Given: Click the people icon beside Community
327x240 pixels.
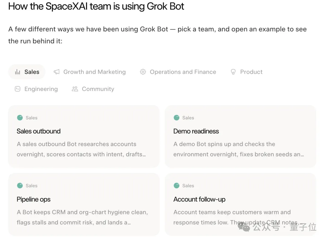Looking at the screenshot, I should tap(75, 89).
